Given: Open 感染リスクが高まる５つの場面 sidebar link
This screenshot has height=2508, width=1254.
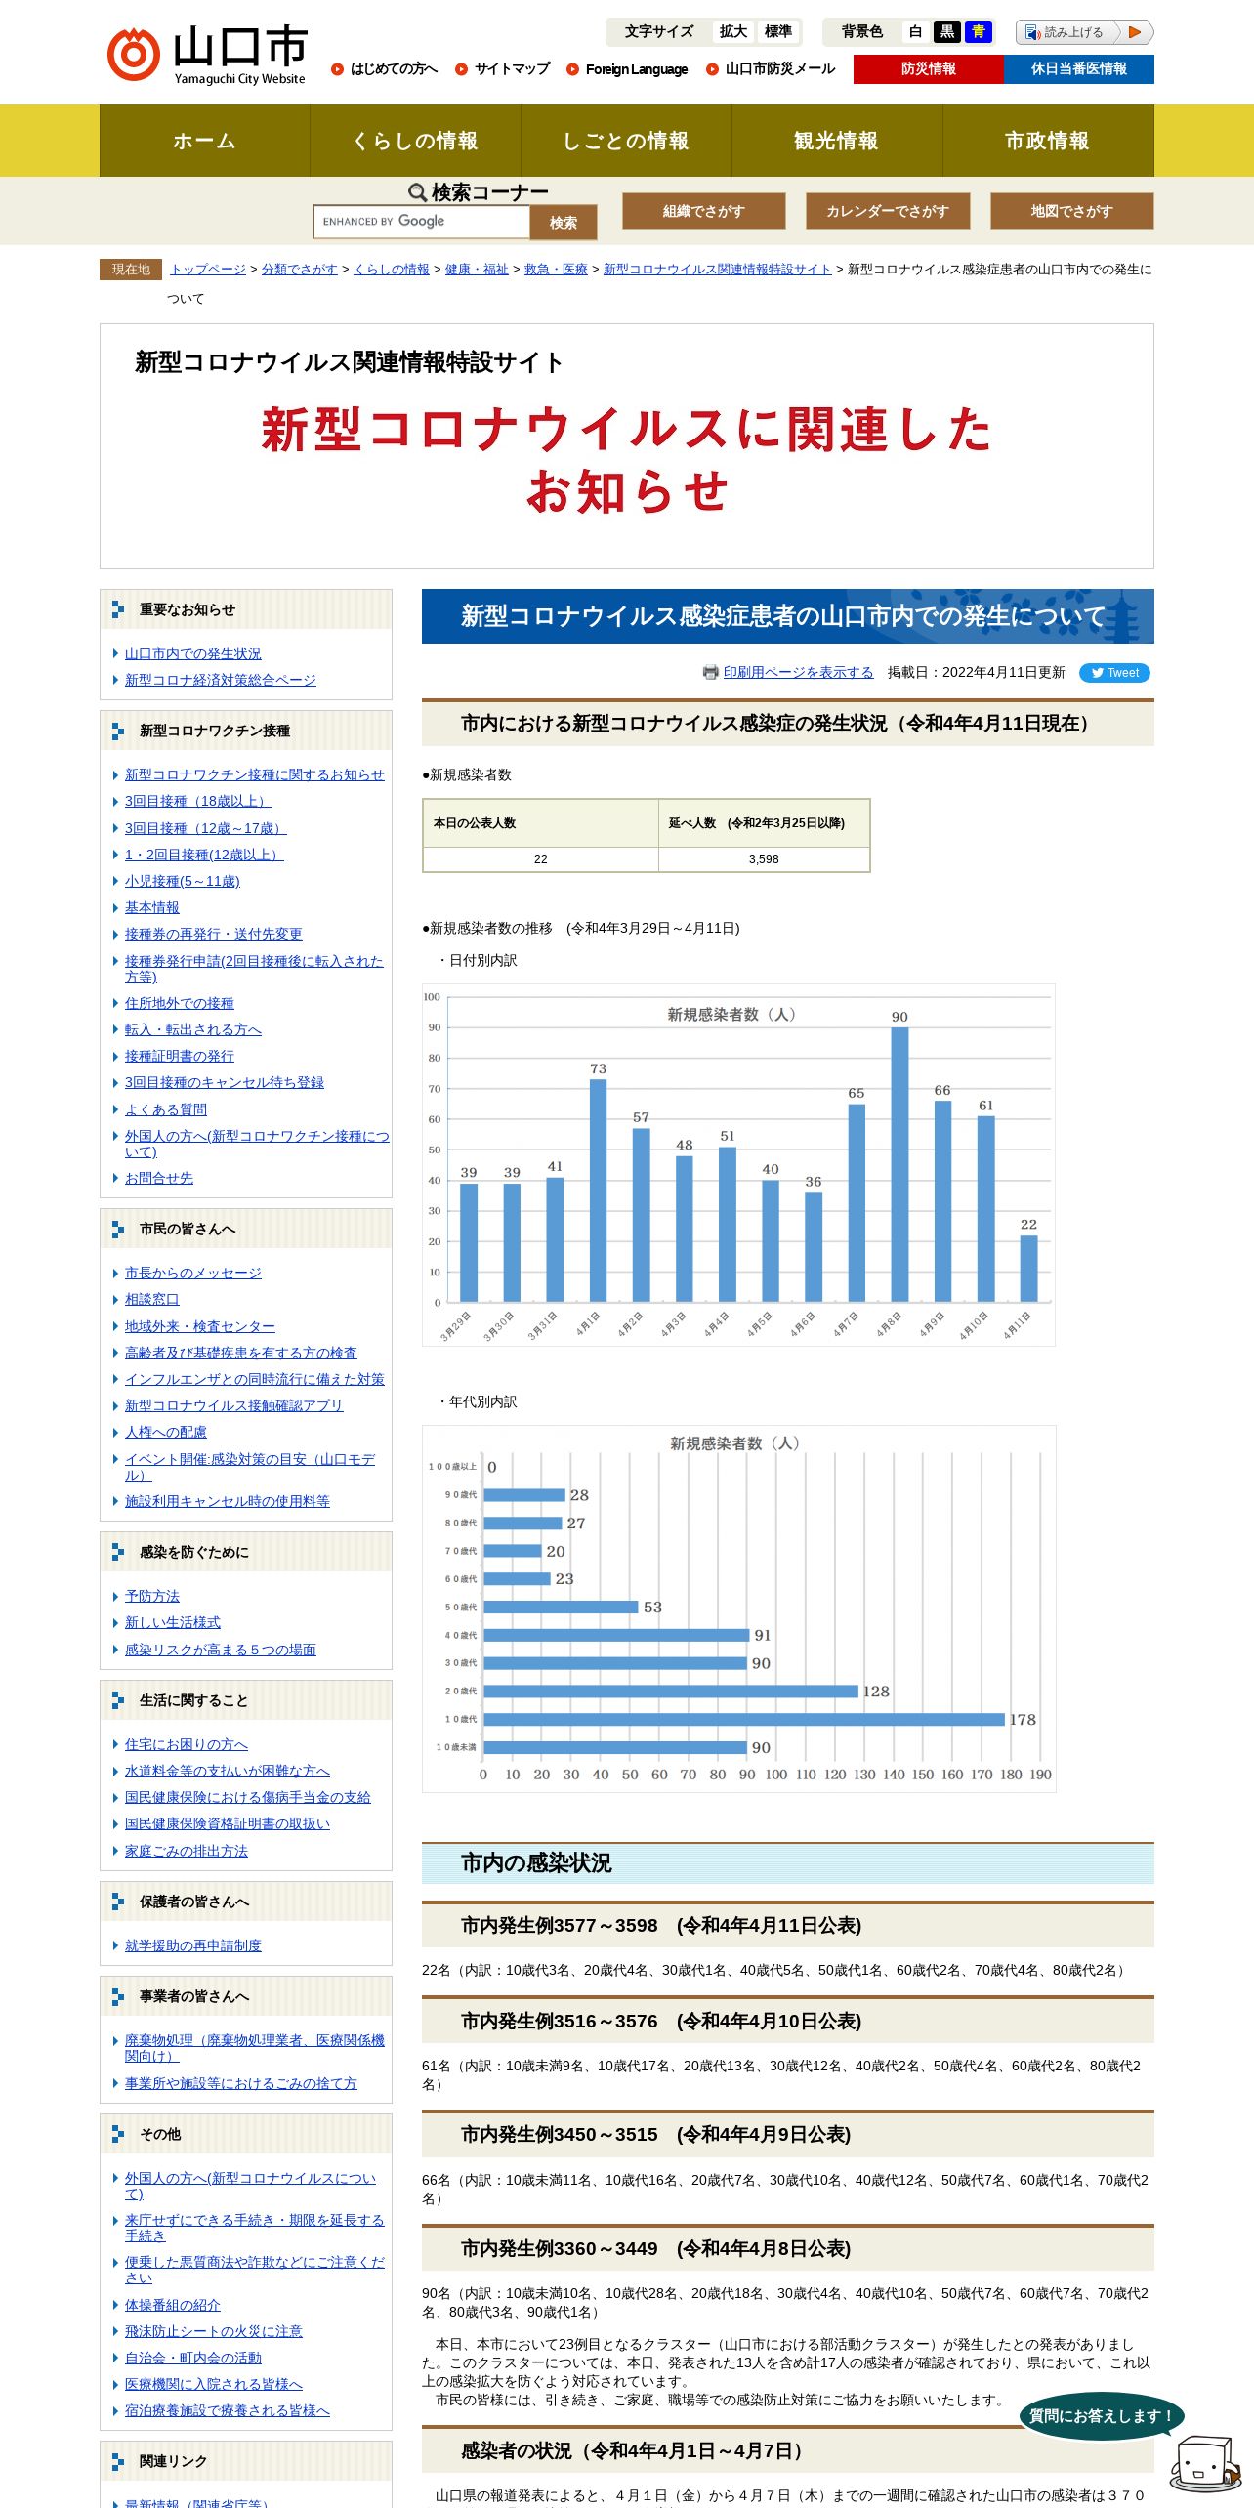Looking at the screenshot, I should [x=221, y=1651].
